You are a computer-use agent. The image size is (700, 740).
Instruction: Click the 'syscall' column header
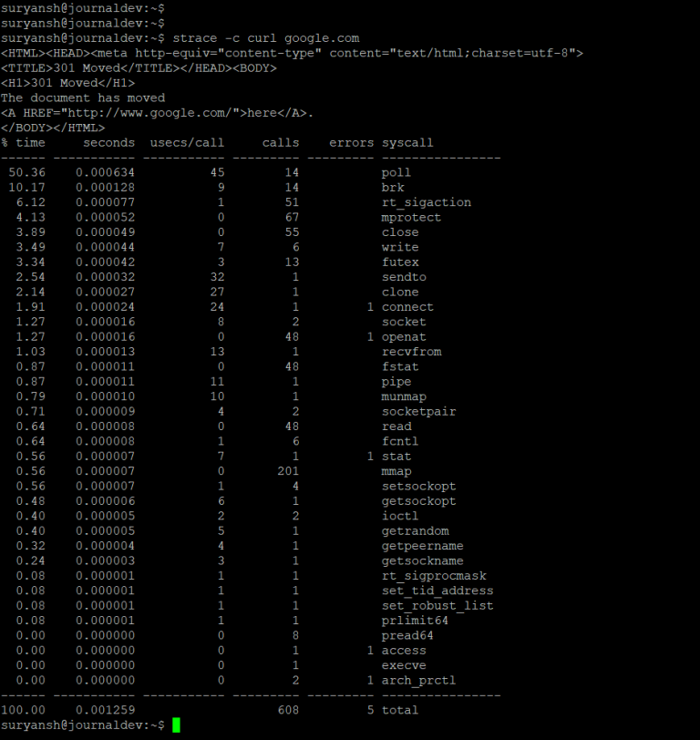[407, 143]
